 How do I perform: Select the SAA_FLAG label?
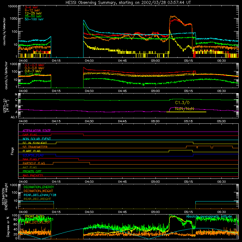click(30, 159)
